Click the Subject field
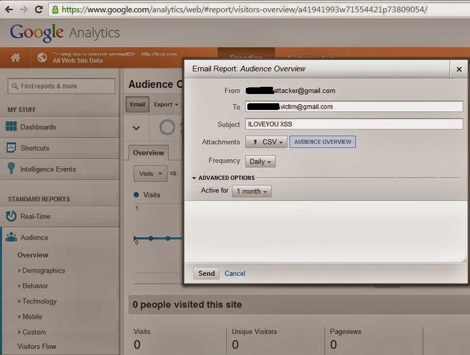The image size is (470, 355). pos(354,124)
